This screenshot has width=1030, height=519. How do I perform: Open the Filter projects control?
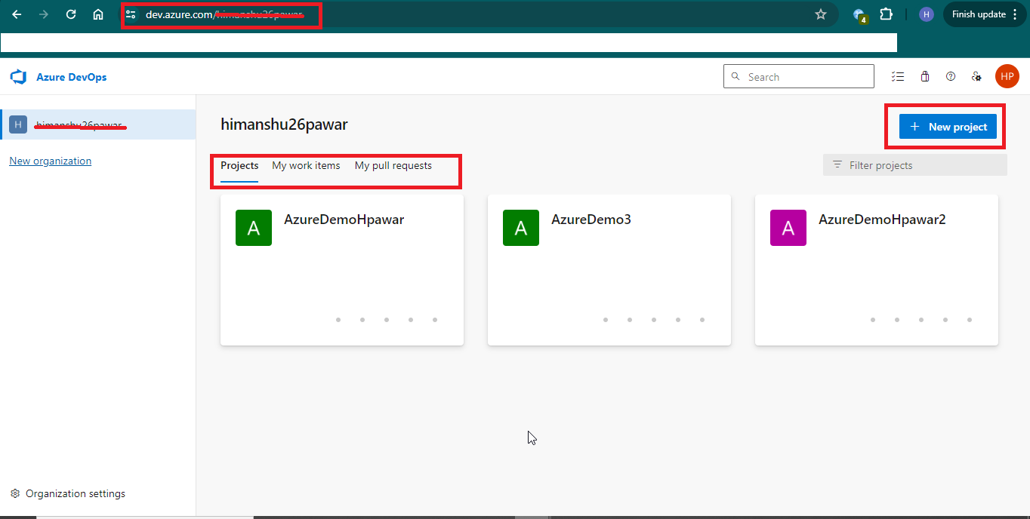pyautogui.click(x=914, y=164)
